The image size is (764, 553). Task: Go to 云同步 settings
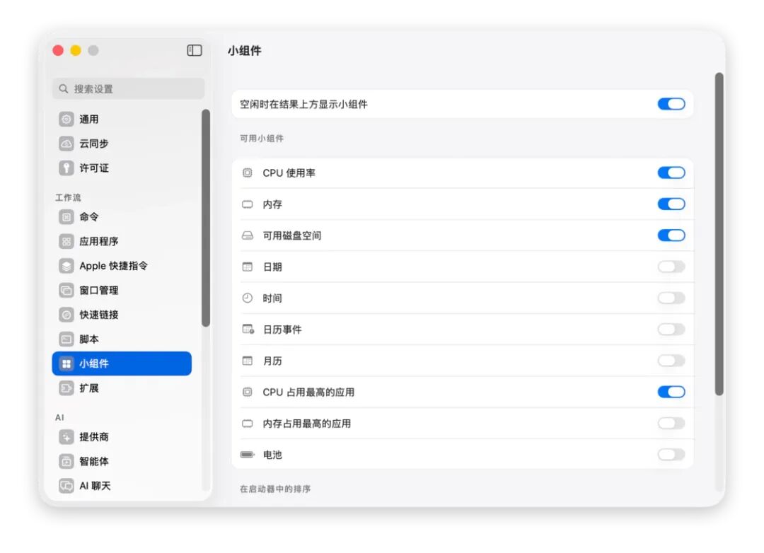(x=122, y=144)
